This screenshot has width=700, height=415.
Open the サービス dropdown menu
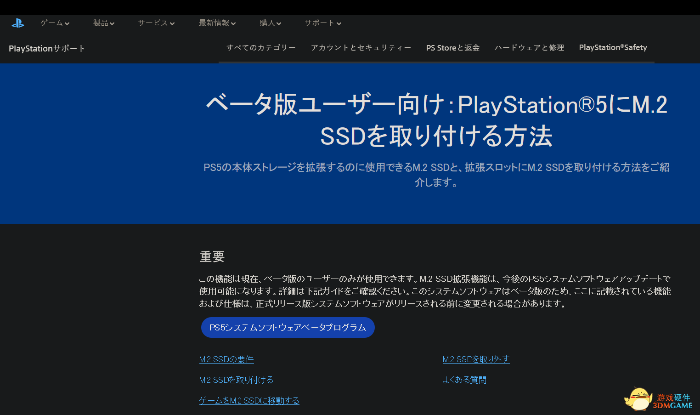tap(156, 23)
